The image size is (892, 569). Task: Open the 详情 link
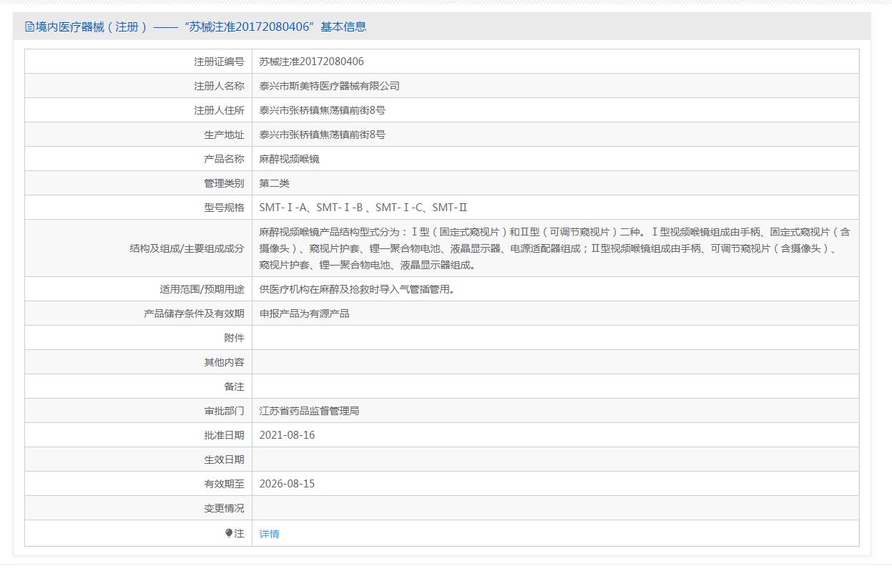(269, 534)
